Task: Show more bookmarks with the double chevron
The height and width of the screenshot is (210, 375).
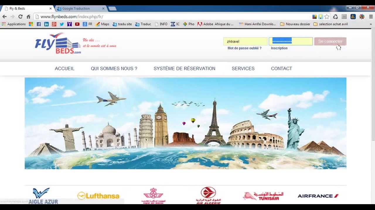Action: coord(371,24)
